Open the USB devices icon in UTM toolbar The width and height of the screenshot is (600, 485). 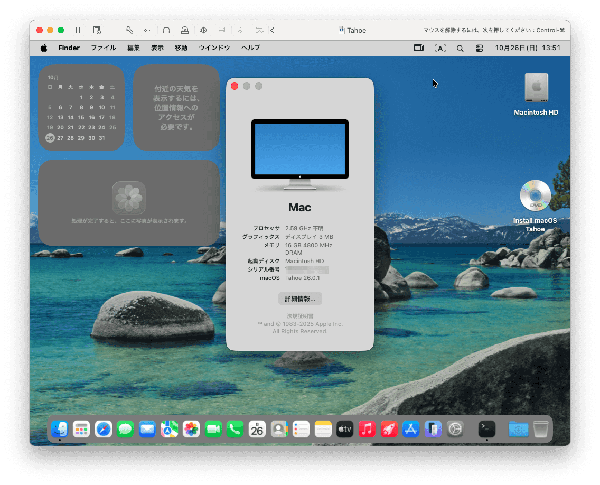[x=185, y=30]
